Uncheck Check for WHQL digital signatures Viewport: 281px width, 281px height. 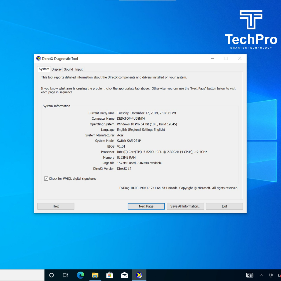pyautogui.click(x=46, y=179)
